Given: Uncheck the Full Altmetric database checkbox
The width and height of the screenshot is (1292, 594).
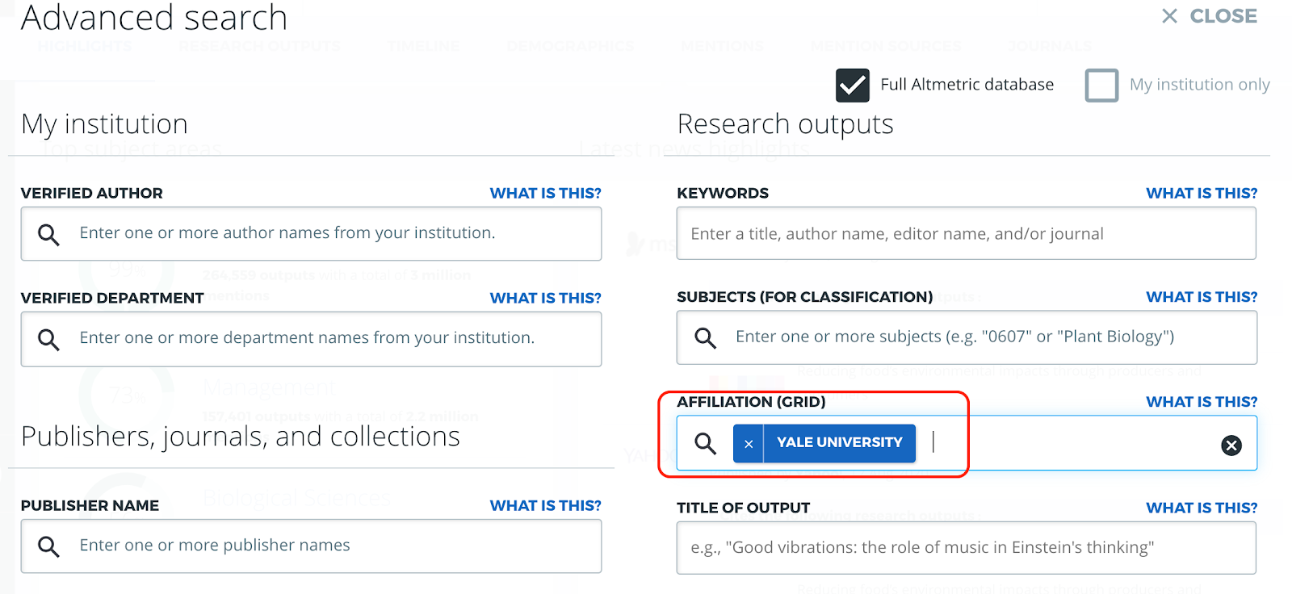Looking at the screenshot, I should click(852, 85).
